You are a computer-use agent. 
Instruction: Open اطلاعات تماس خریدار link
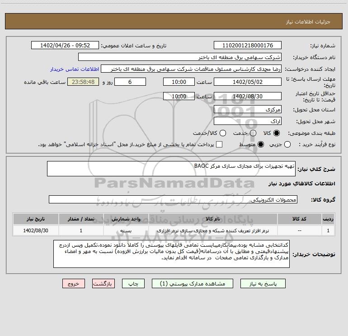(x=75, y=69)
